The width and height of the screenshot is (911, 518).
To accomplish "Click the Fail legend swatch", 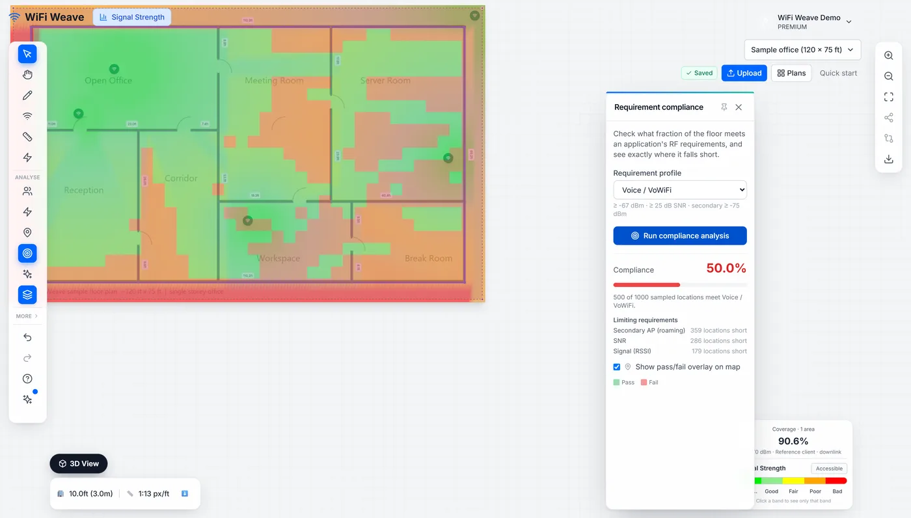I will (x=644, y=383).
